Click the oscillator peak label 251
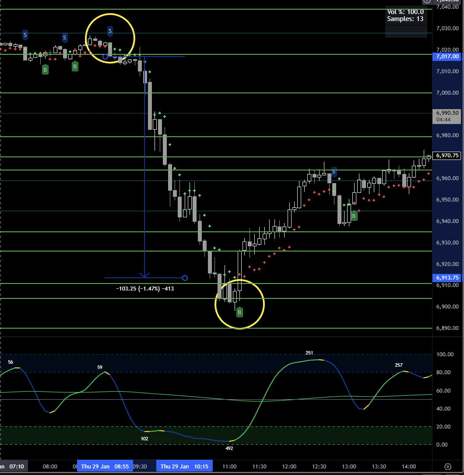The image size is (464, 475). [309, 353]
